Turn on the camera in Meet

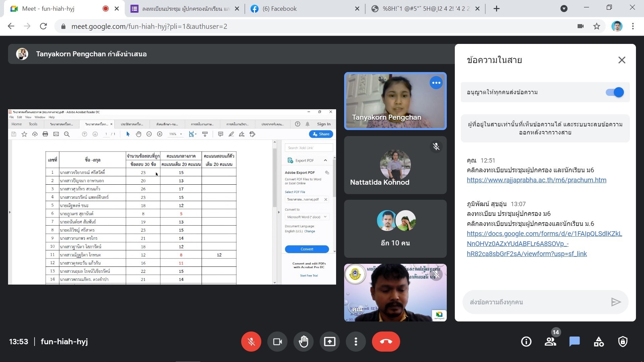point(277,342)
